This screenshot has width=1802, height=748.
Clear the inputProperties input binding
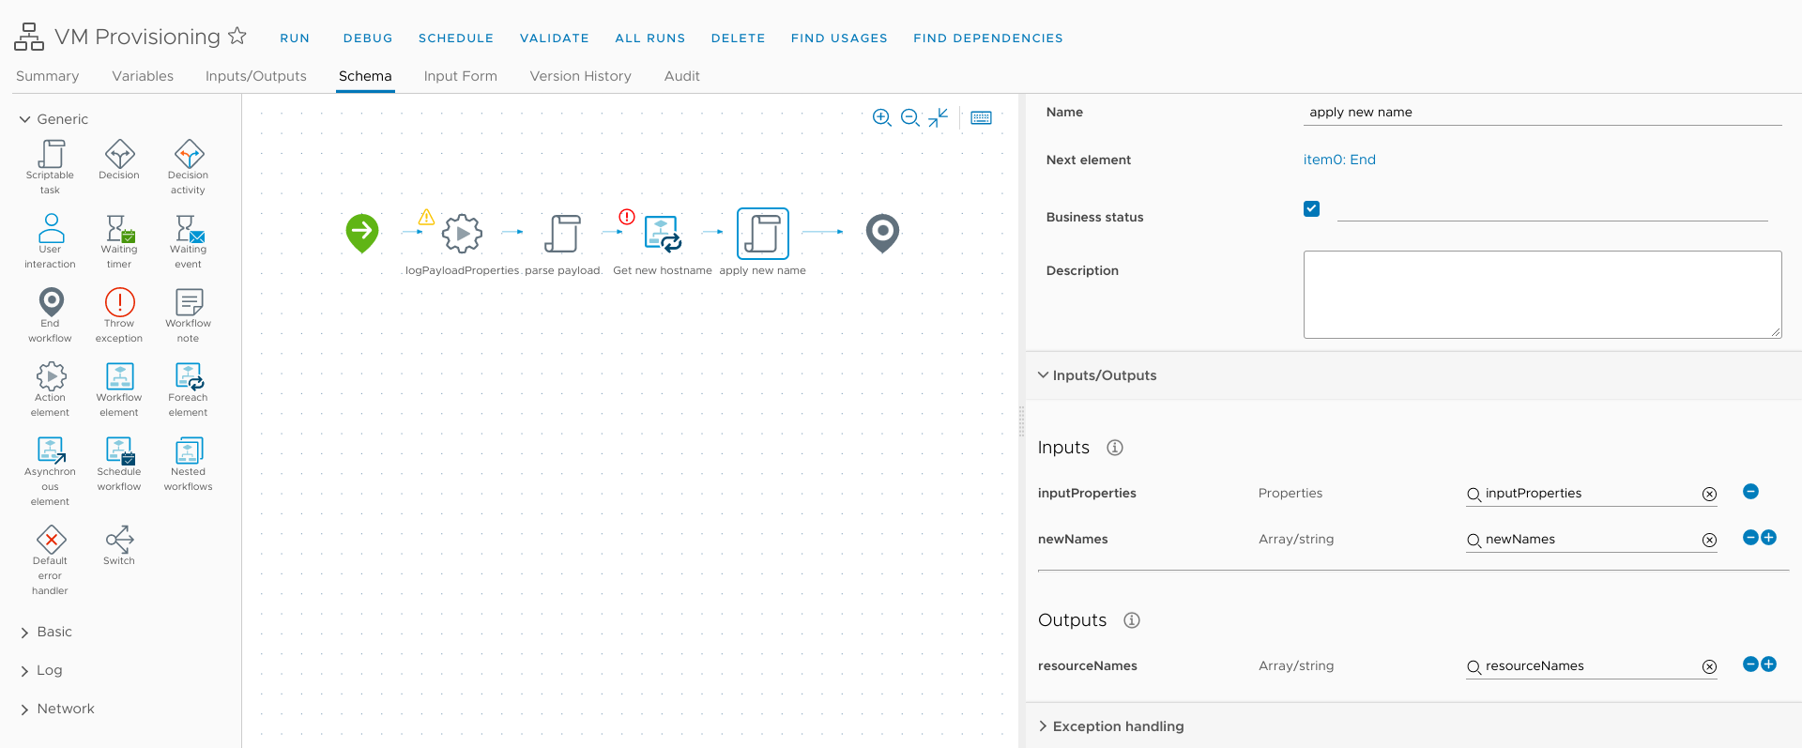click(x=1709, y=494)
